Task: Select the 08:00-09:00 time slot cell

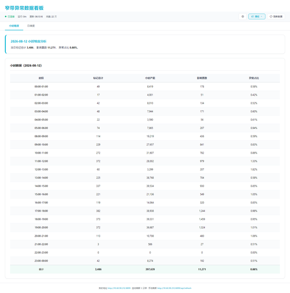Action: pos(41,137)
